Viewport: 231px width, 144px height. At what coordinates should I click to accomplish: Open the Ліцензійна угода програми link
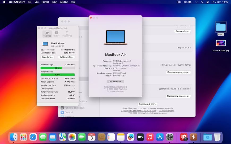[134, 108]
